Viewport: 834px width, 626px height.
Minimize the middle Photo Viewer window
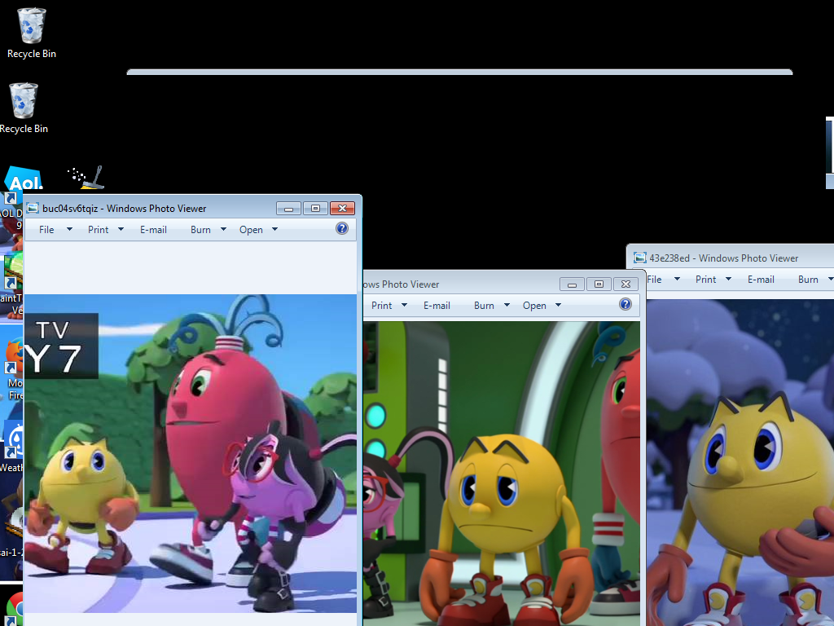573,284
